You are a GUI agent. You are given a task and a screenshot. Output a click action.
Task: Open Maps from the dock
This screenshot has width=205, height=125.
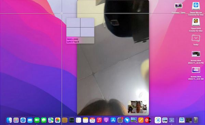(51, 120)
